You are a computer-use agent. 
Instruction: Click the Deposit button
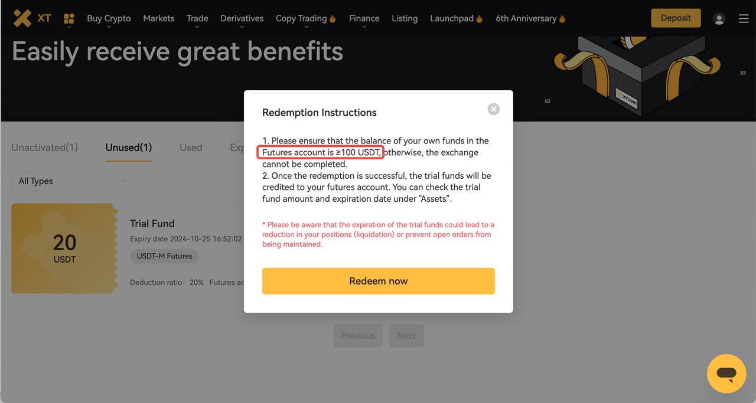coord(676,18)
